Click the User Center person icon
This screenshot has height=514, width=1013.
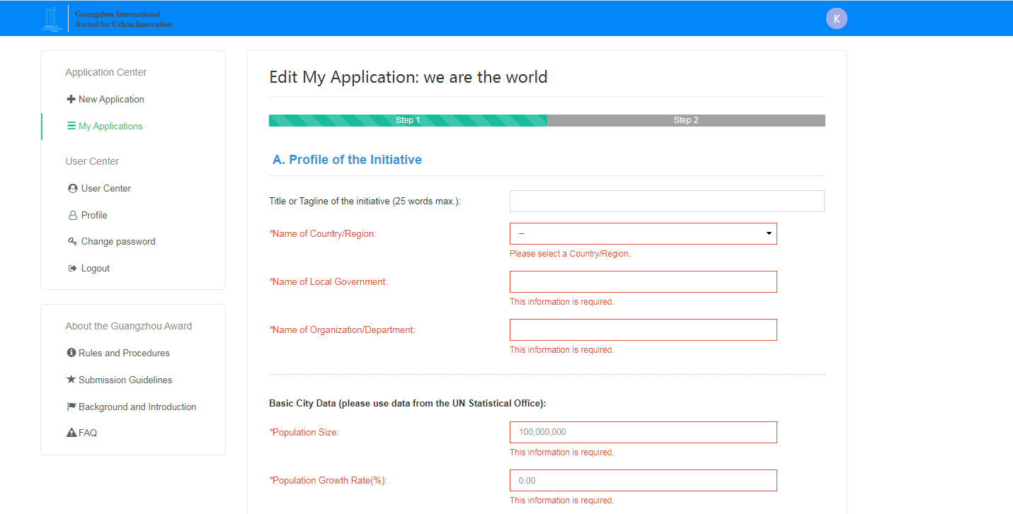72,189
